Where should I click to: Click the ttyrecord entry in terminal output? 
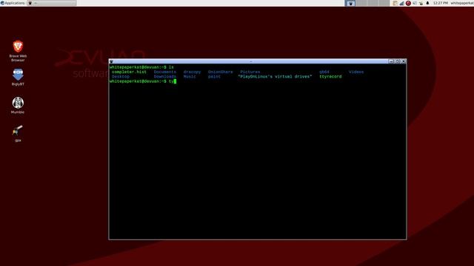click(x=330, y=77)
